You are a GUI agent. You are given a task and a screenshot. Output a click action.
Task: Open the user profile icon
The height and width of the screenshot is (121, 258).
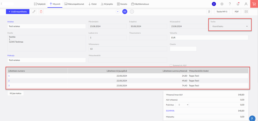[x=246, y=4]
